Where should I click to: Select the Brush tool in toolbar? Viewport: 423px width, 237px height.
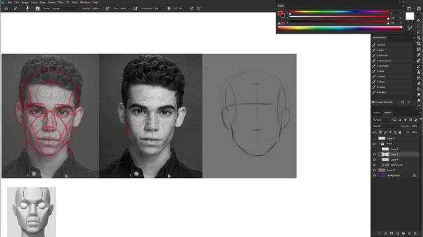(418, 66)
